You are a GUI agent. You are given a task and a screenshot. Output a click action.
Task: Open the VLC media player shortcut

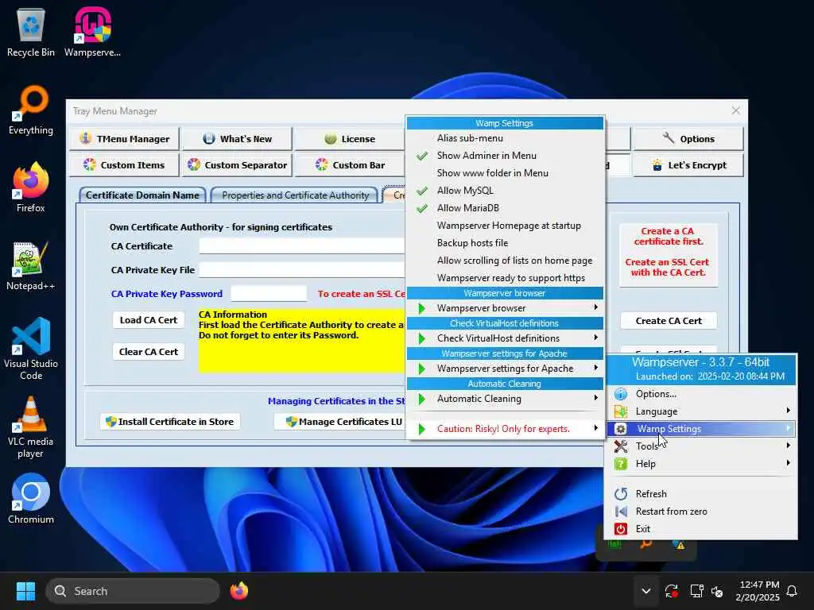coord(31,427)
